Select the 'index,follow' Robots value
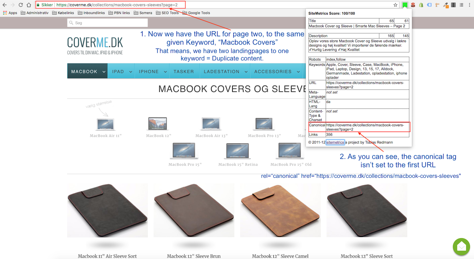This screenshot has height=259, width=474. (x=336, y=59)
